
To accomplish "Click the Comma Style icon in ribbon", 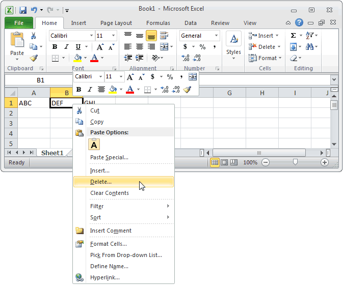I will click(215, 47).
